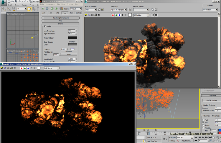Click the Add Time Tag field
Viewport: 221px width, 143px height.
point(154,141)
